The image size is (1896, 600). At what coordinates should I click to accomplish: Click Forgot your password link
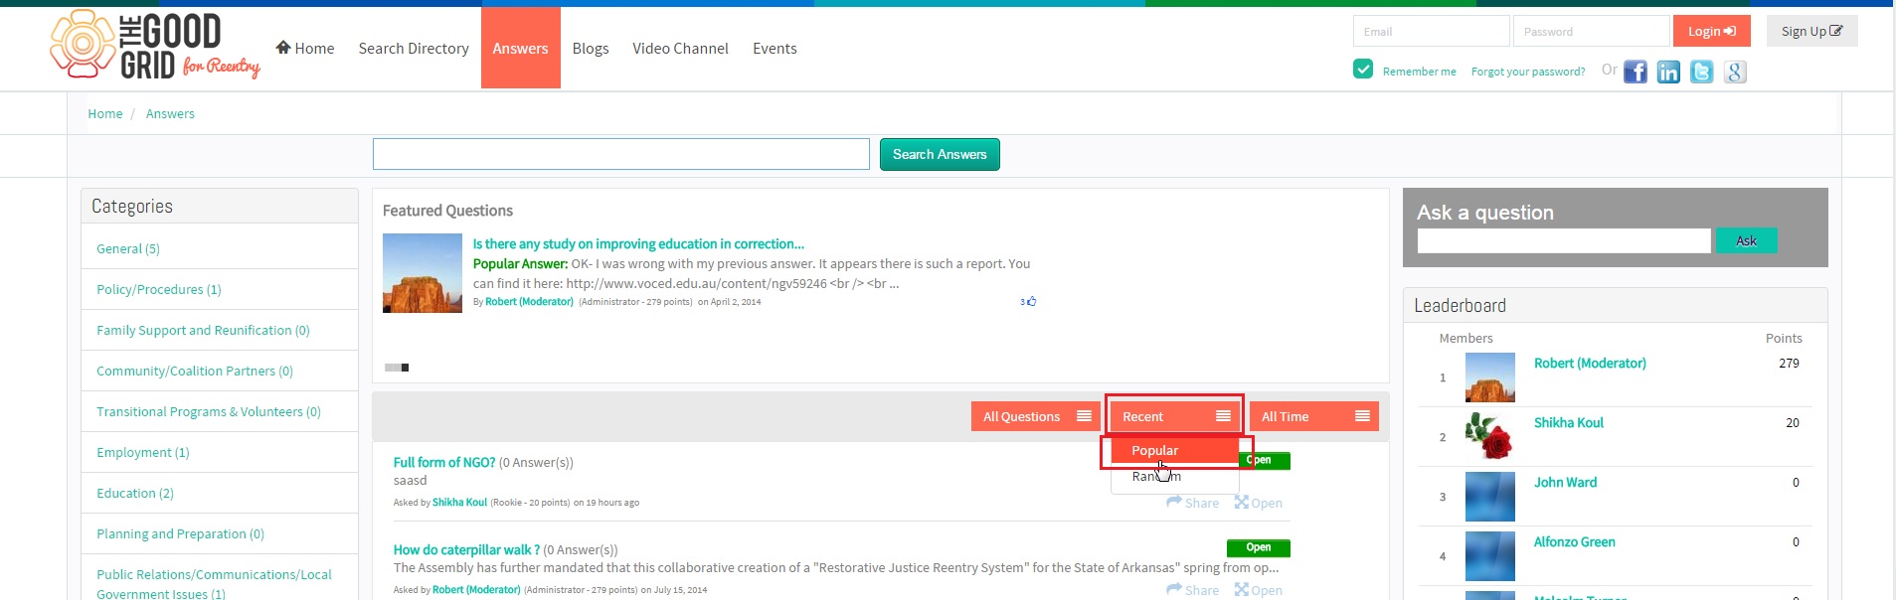pyautogui.click(x=1528, y=72)
